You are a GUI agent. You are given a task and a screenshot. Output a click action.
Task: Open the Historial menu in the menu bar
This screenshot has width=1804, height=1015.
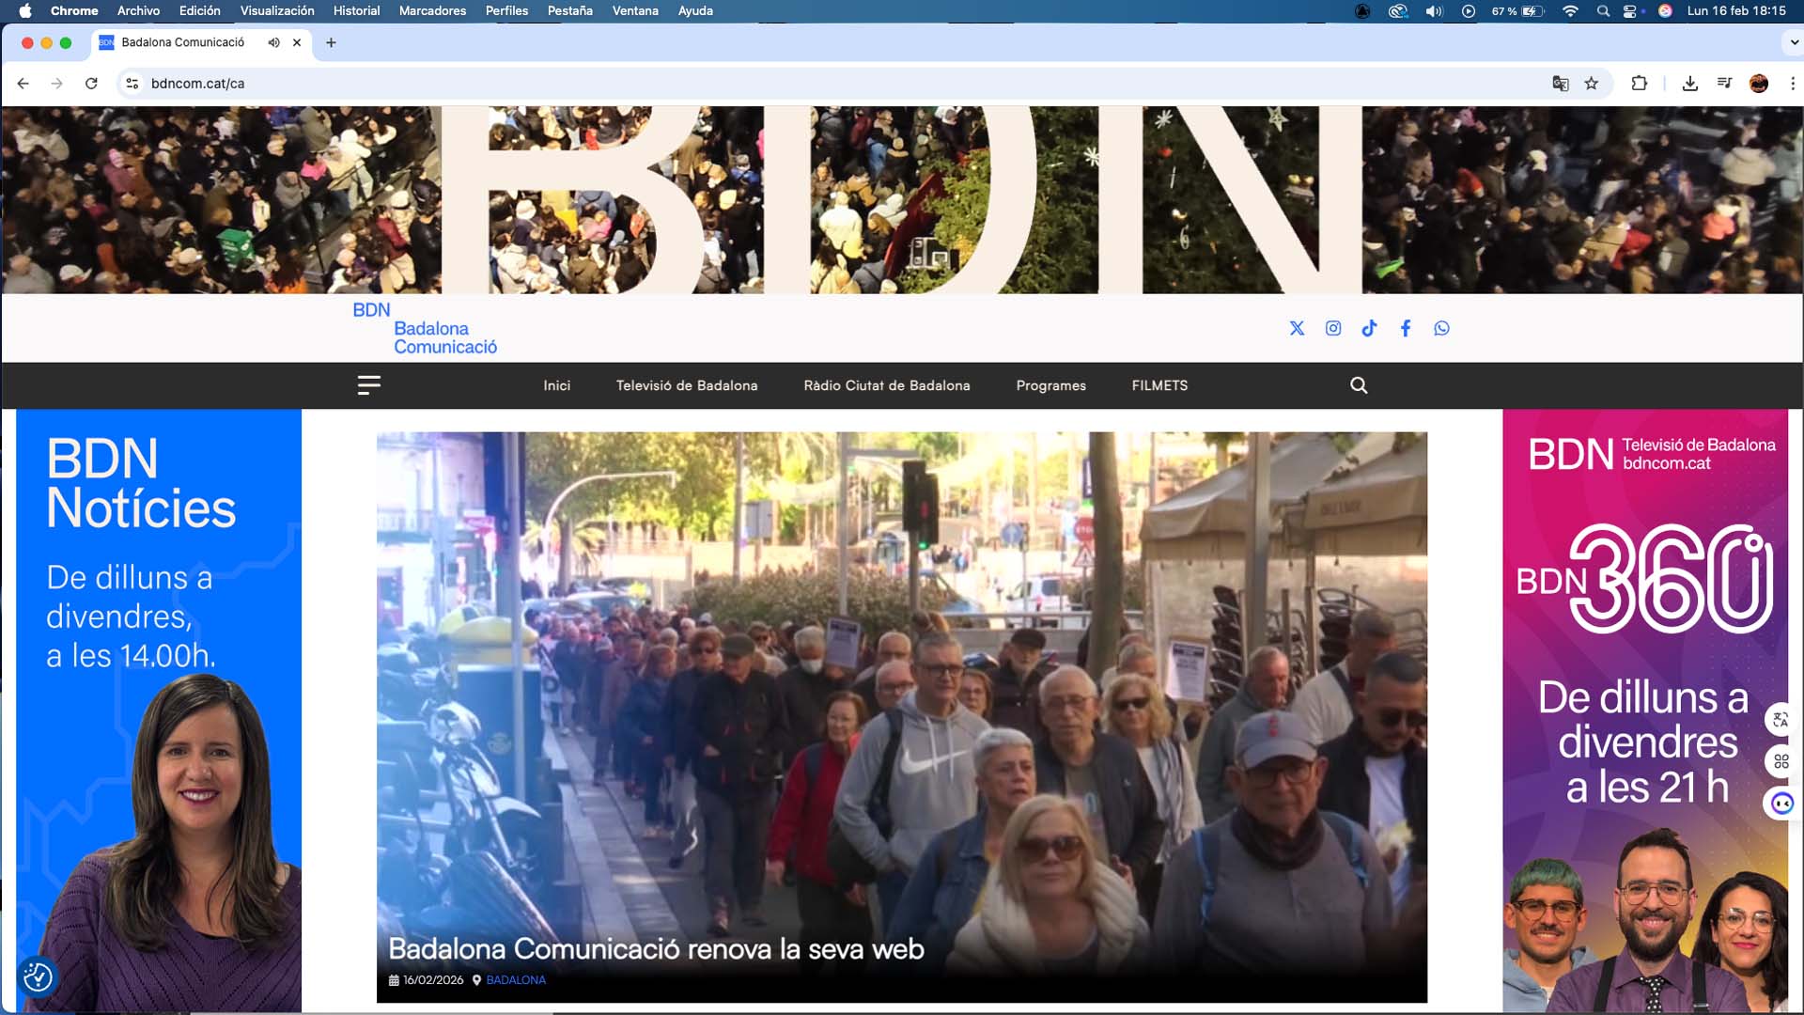click(356, 11)
